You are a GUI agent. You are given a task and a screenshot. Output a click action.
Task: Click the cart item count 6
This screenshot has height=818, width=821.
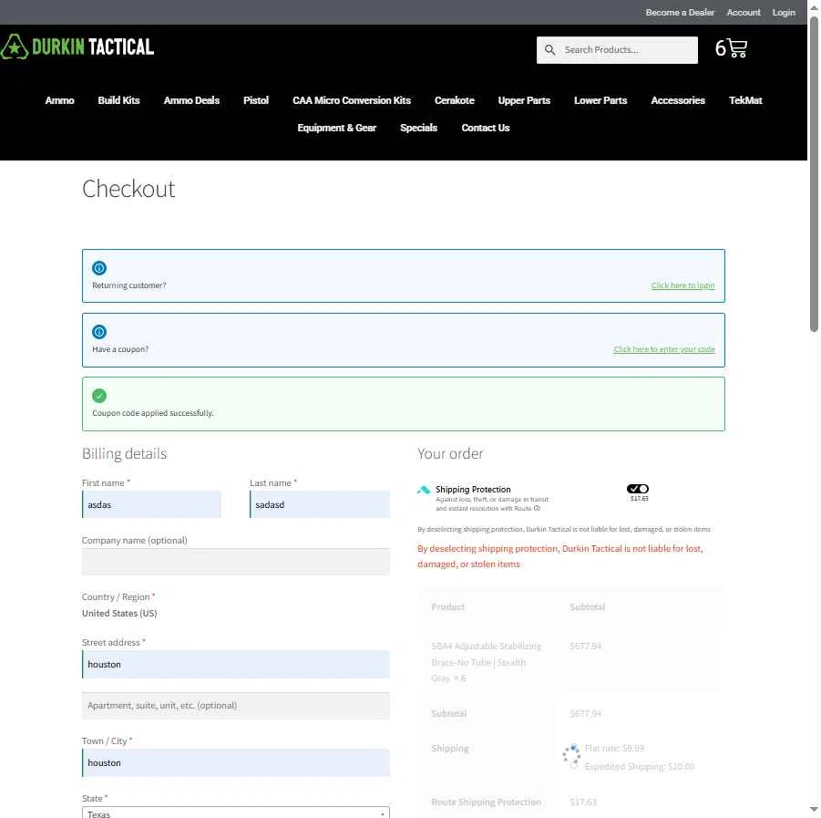coord(721,48)
